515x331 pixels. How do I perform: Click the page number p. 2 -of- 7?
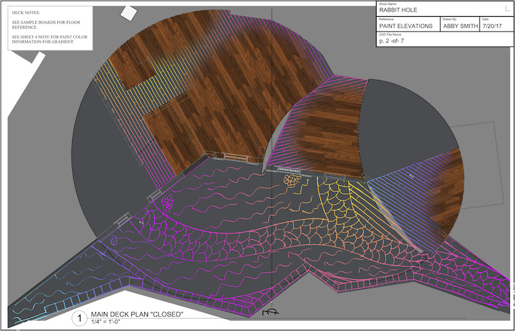point(391,41)
